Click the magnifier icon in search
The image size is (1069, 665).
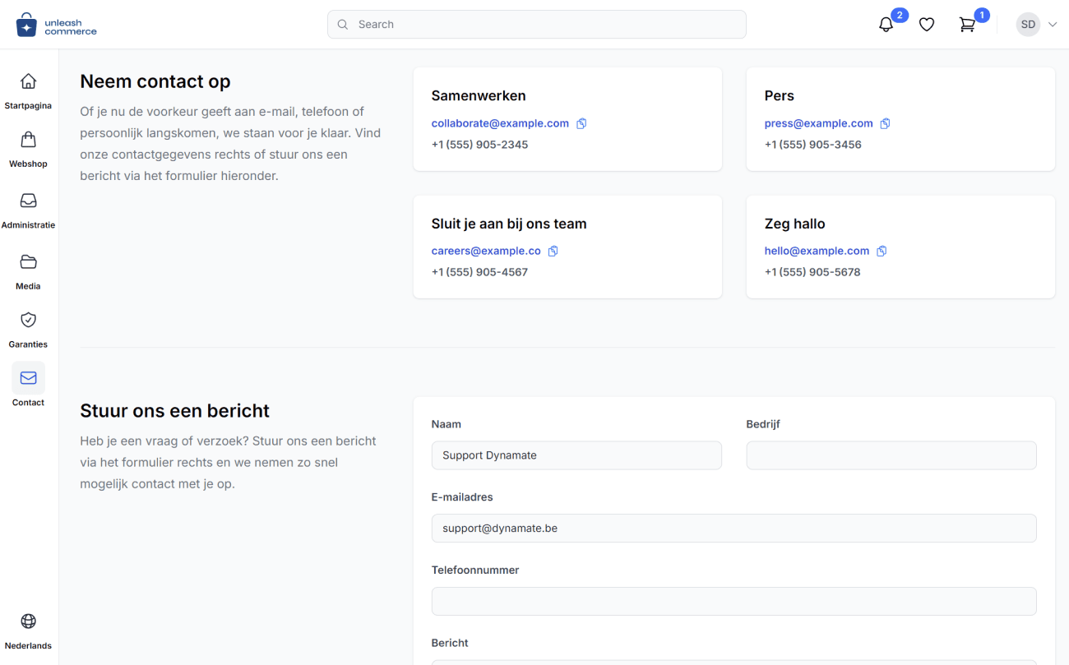click(343, 25)
